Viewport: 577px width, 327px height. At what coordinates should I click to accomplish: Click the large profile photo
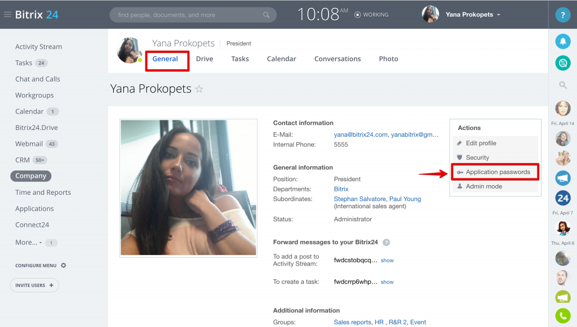click(x=188, y=187)
